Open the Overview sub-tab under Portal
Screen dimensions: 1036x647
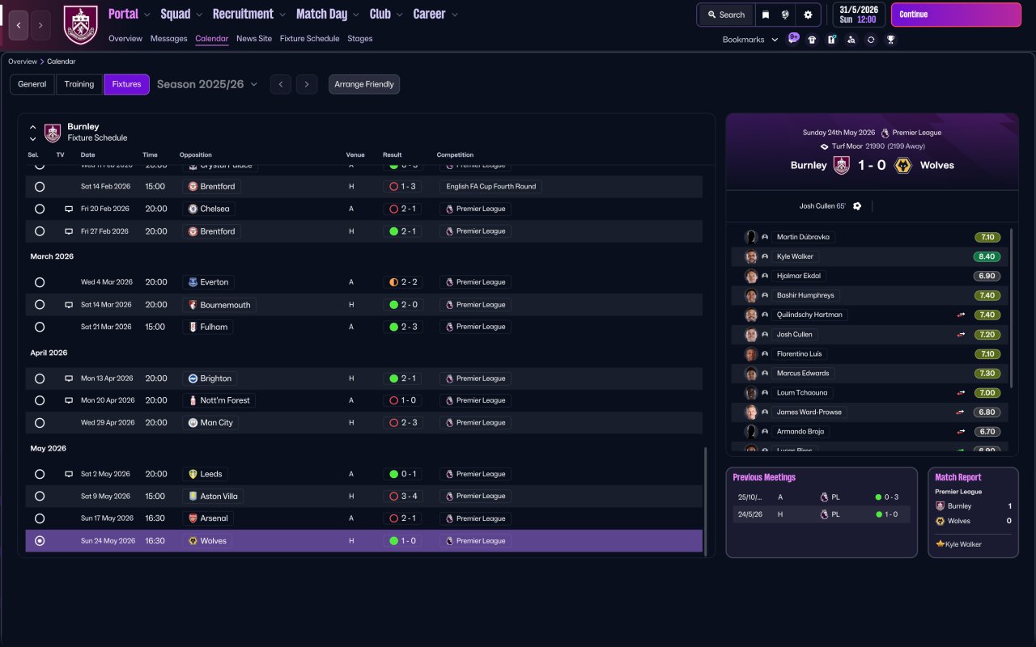click(125, 39)
